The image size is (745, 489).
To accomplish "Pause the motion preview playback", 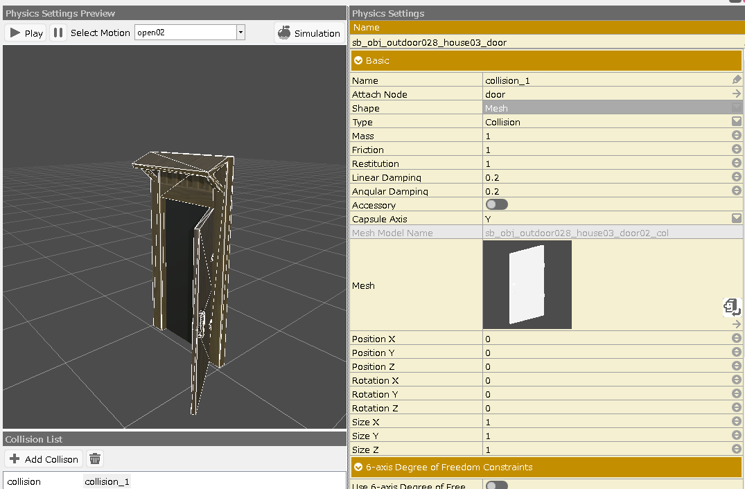I will click(58, 33).
